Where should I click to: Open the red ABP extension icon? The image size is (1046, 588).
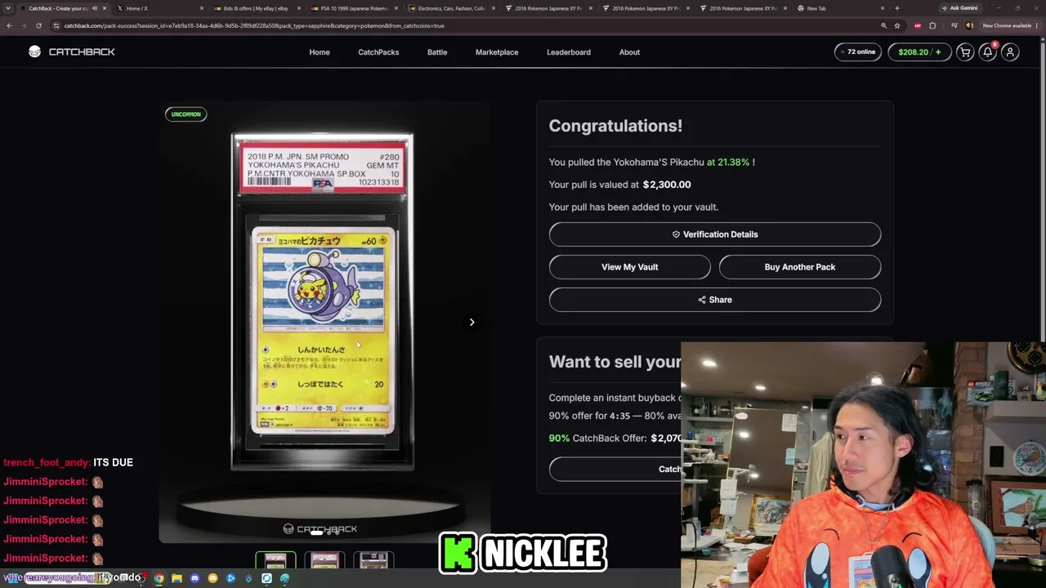tap(918, 25)
